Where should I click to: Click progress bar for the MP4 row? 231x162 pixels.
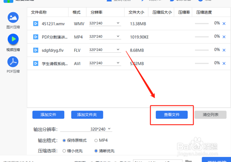point(202,37)
